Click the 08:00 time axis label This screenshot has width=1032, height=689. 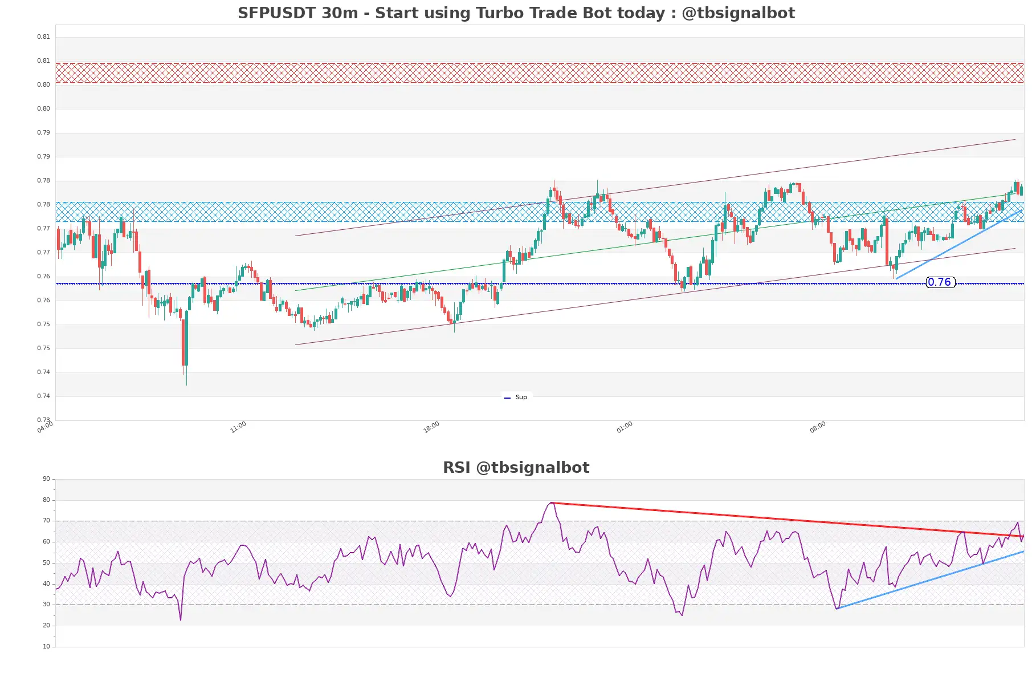[818, 427]
